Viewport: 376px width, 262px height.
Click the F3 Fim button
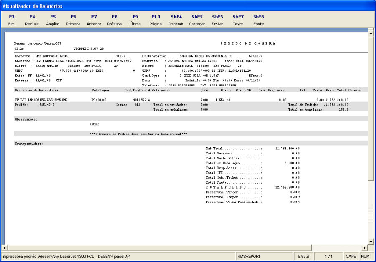coord(11,20)
